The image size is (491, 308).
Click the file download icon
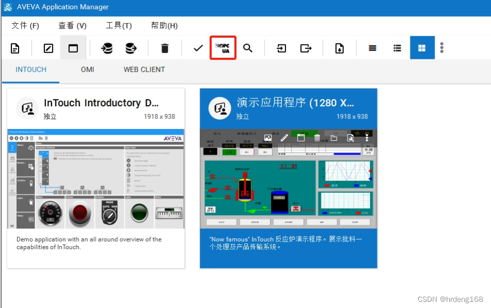[x=339, y=48]
